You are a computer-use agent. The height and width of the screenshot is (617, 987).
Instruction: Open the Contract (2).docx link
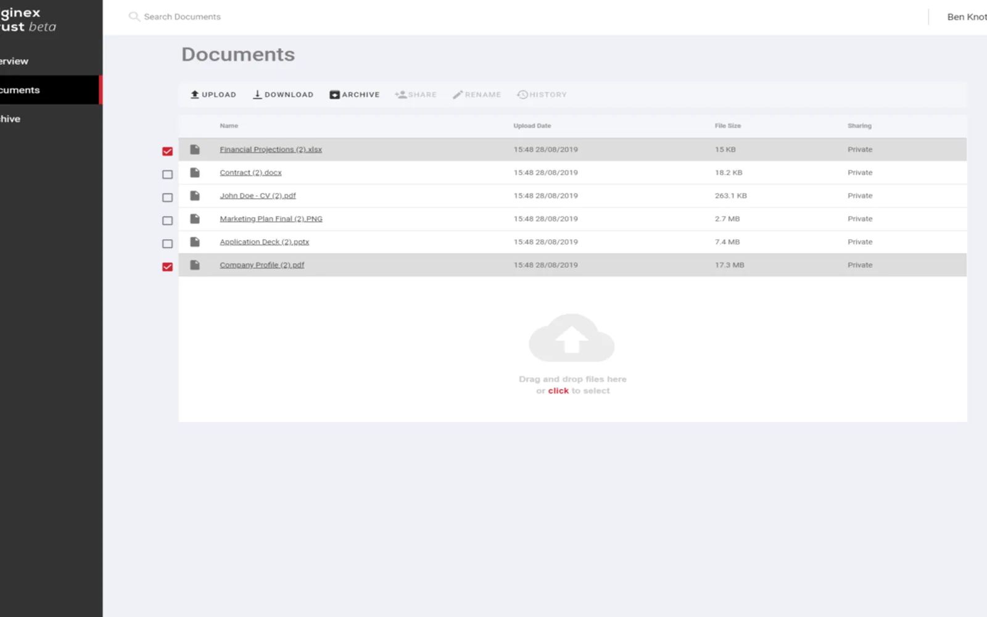click(250, 173)
